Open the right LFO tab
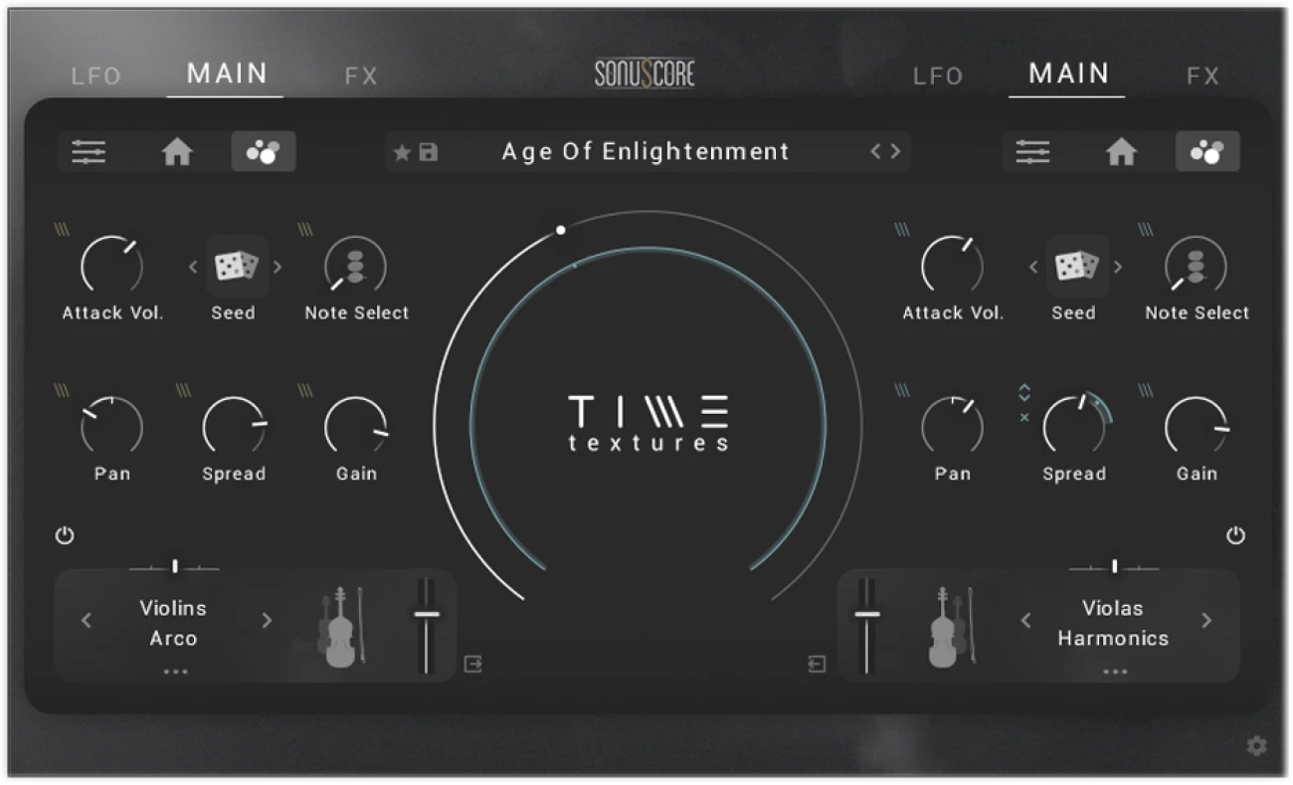This screenshot has height=785, width=1293. (938, 77)
